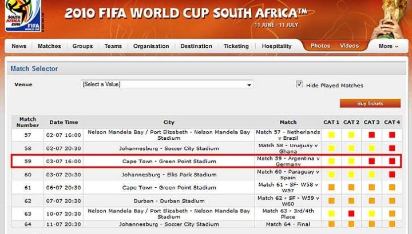
Task: Select CAT 4 red swatch for Match 57
Action: 392,135
